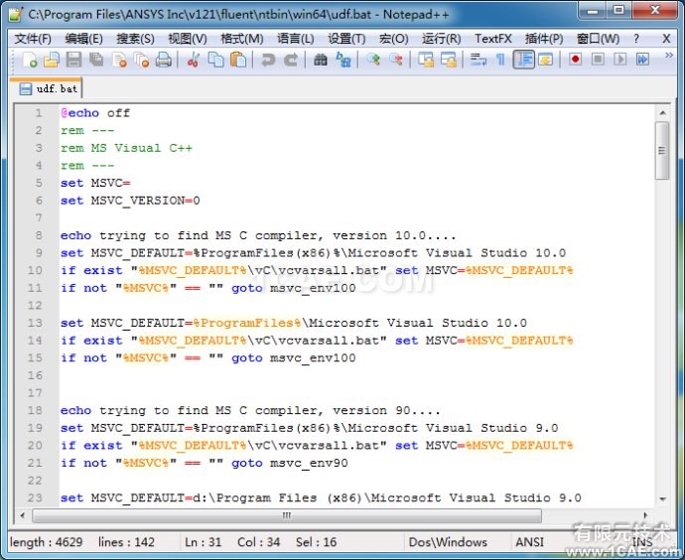Open the 格式(M) menu

[241, 39]
